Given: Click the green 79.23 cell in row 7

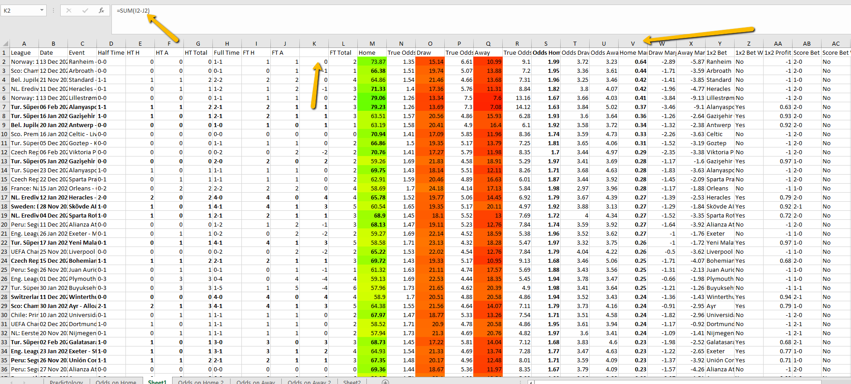Looking at the screenshot, I should [372, 107].
